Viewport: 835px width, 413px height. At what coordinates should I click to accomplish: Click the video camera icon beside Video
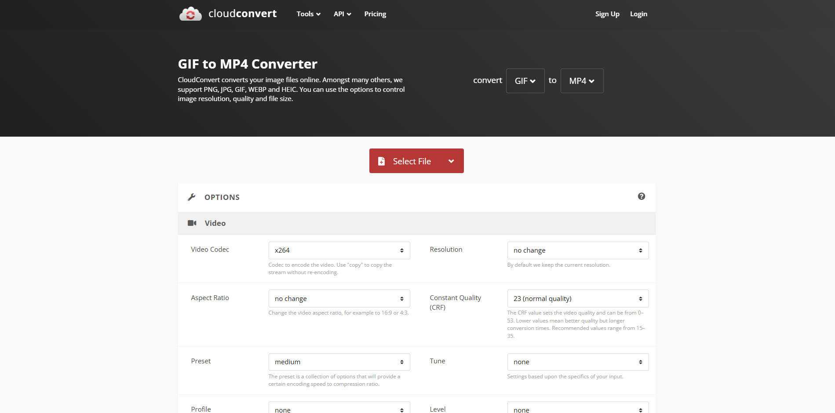coord(192,223)
